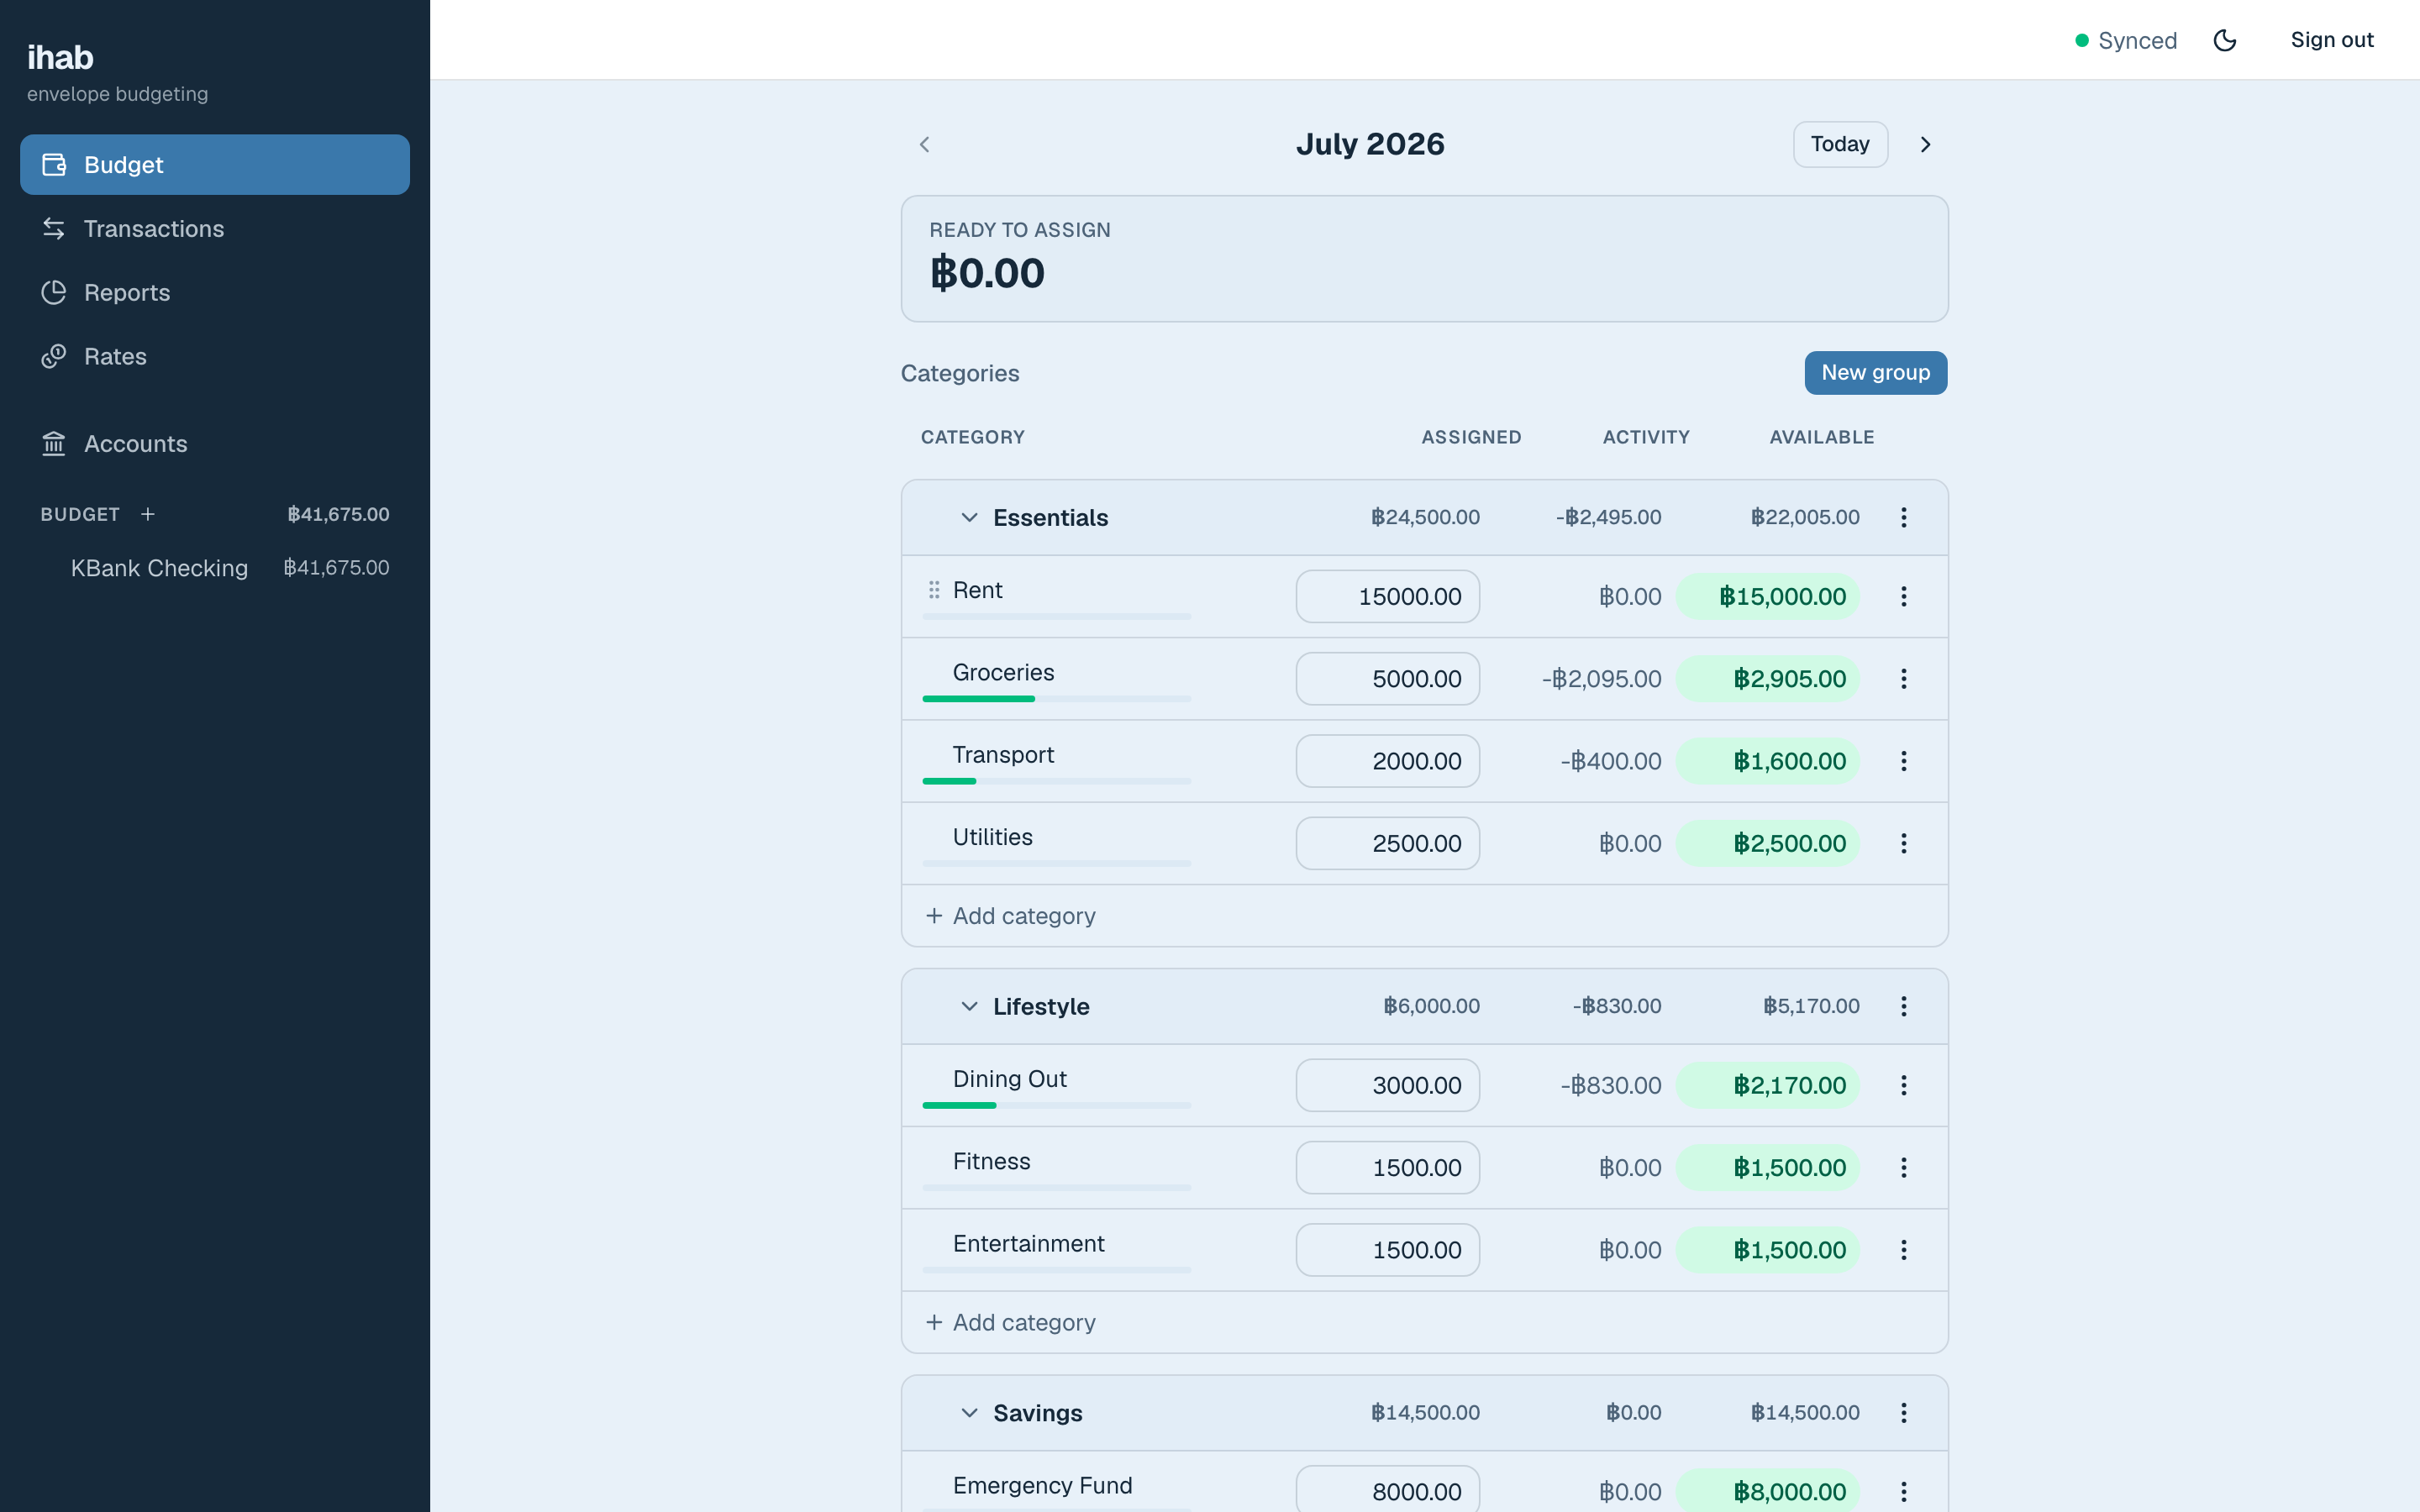Edit Entertainment assigned amount field
The image size is (2420, 1512).
tap(1388, 1250)
